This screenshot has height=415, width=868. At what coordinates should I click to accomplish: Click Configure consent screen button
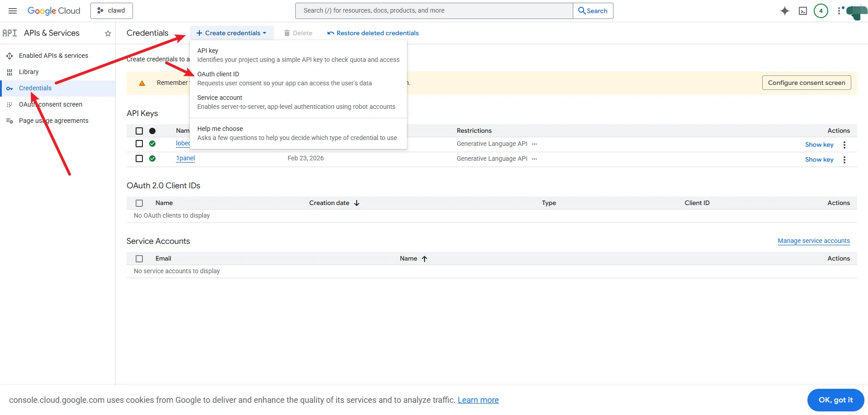pyautogui.click(x=806, y=83)
